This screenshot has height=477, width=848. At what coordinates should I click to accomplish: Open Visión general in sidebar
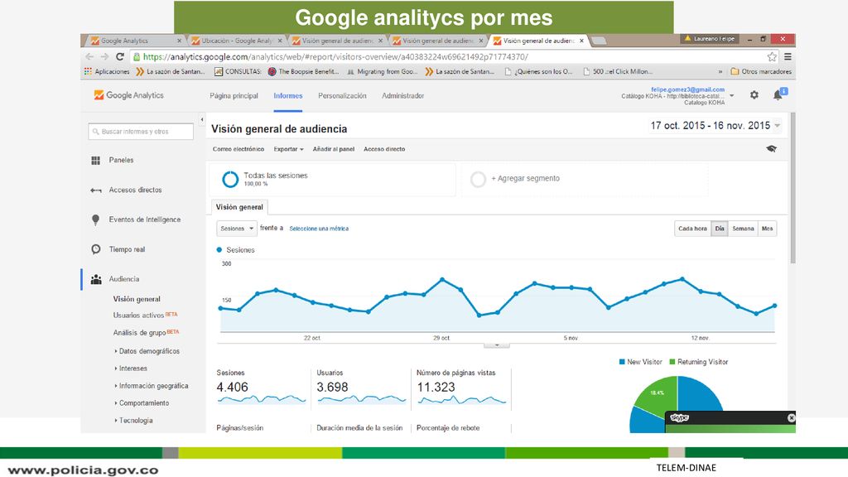tap(137, 299)
